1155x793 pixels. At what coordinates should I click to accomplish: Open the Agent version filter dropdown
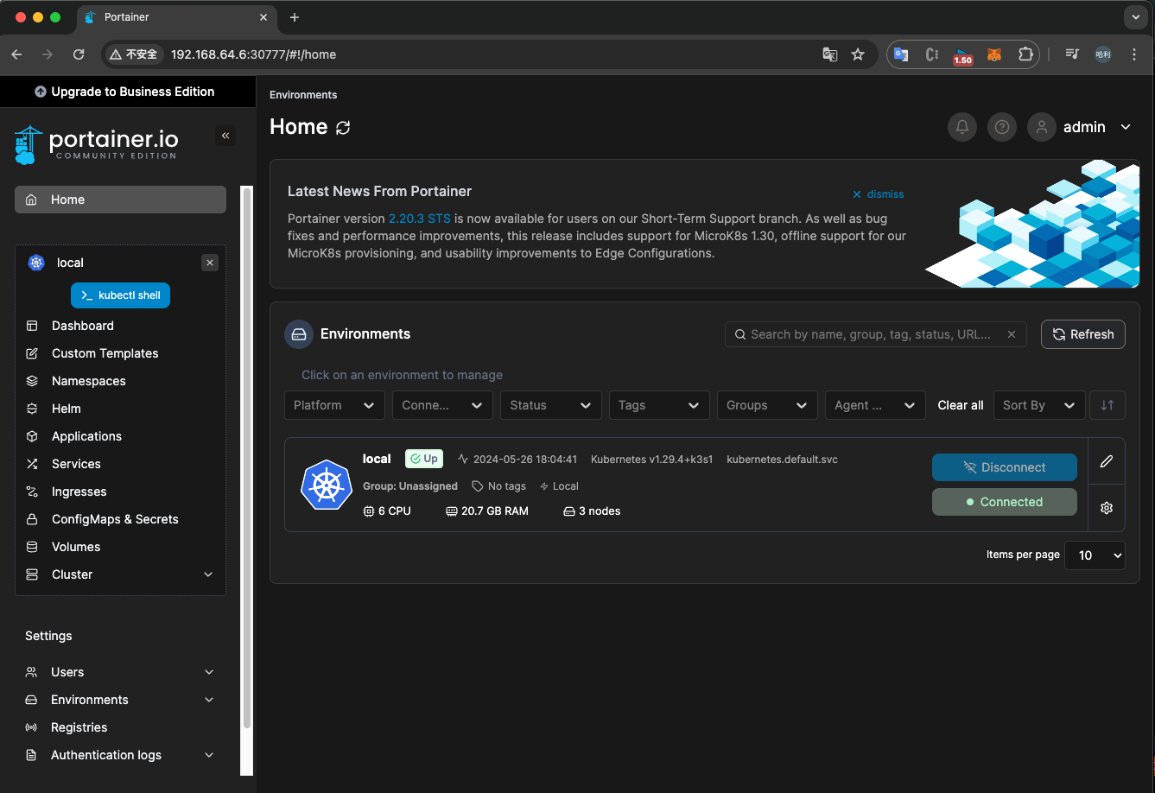click(875, 405)
